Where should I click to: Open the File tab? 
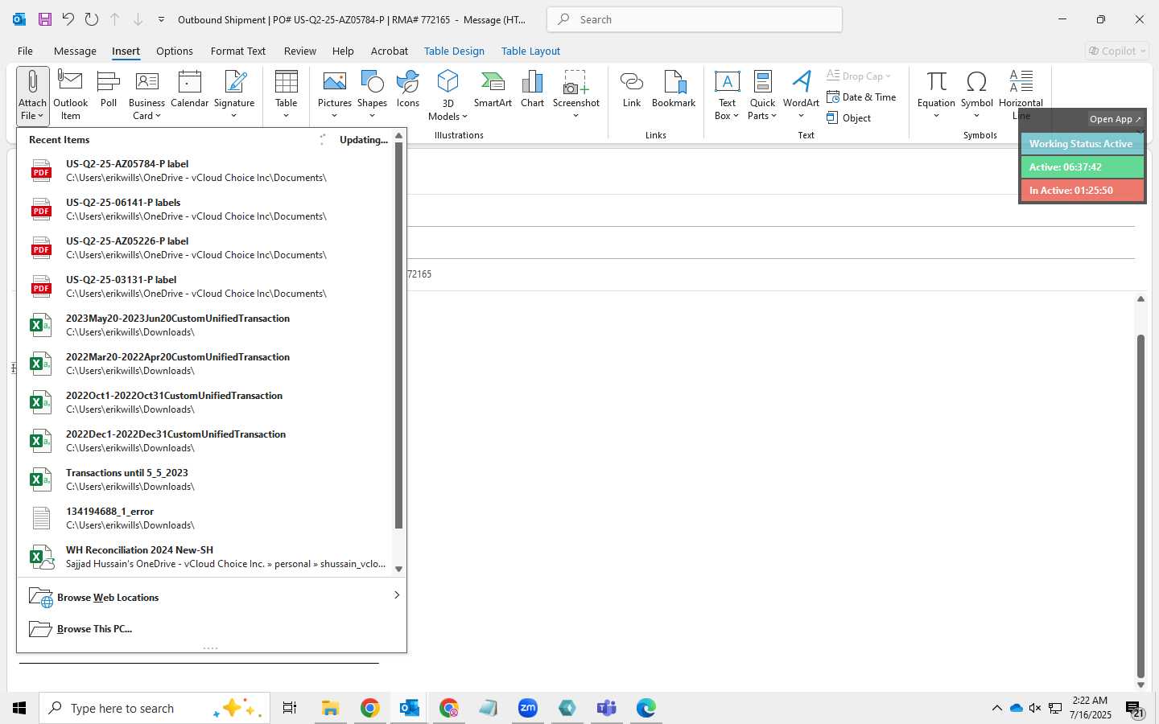point(25,51)
